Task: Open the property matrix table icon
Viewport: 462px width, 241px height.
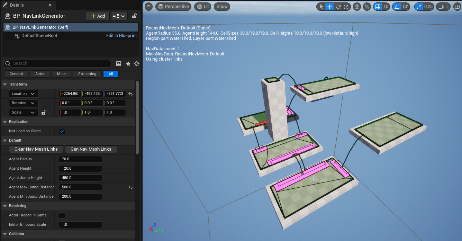Action: coord(119,64)
